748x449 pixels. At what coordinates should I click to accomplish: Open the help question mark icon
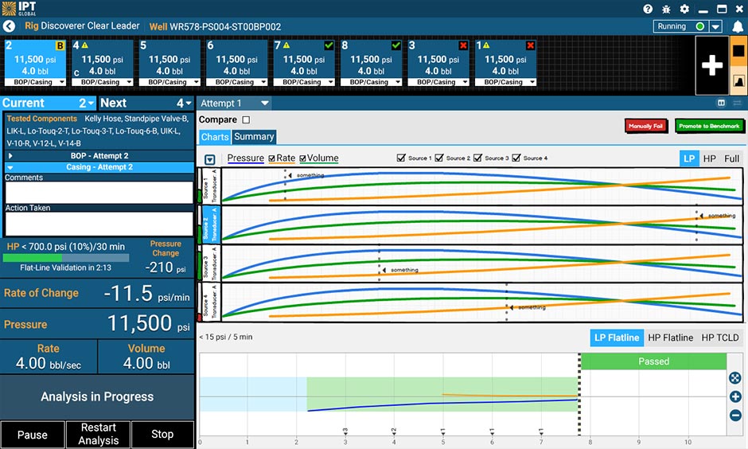pyautogui.click(x=648, y=9)
